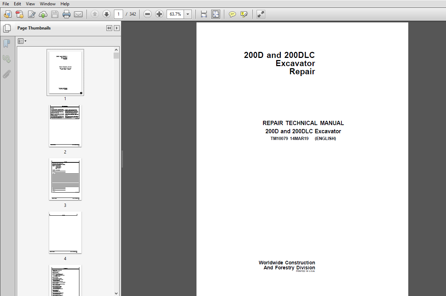The height and width of the screenshot is (296, 446).
Task: Click the 'Page Thumbnails' panel title
Action: coord(34,28)
